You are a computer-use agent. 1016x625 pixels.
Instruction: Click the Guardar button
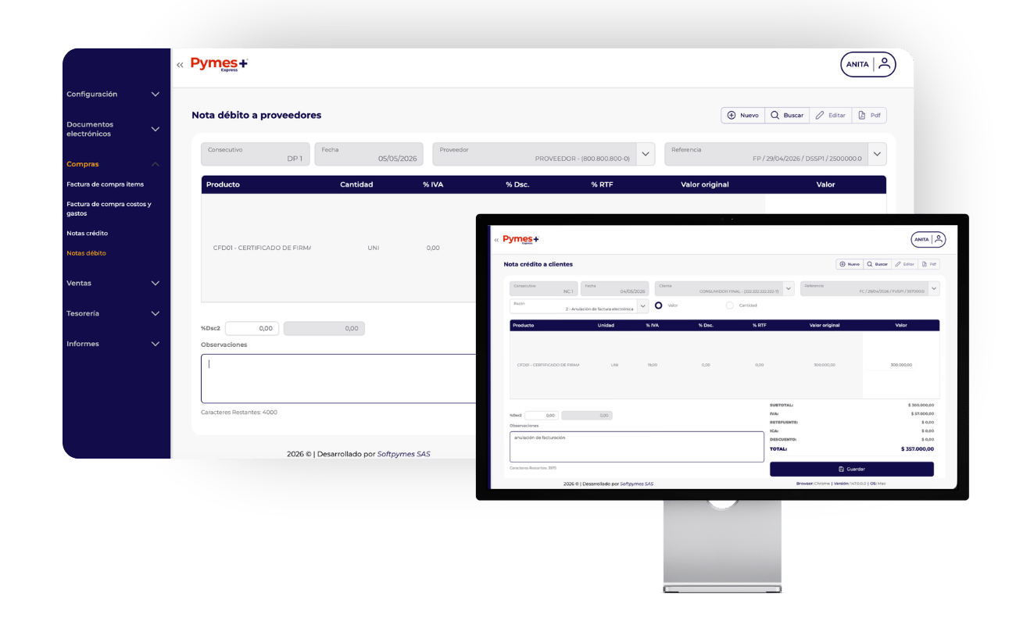(x=852, y=469)
